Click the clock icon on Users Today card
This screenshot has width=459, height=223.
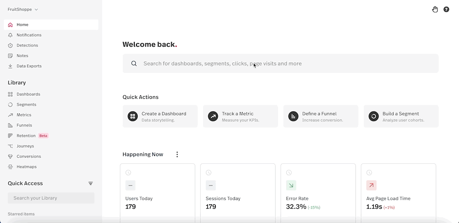pos(128,173)
